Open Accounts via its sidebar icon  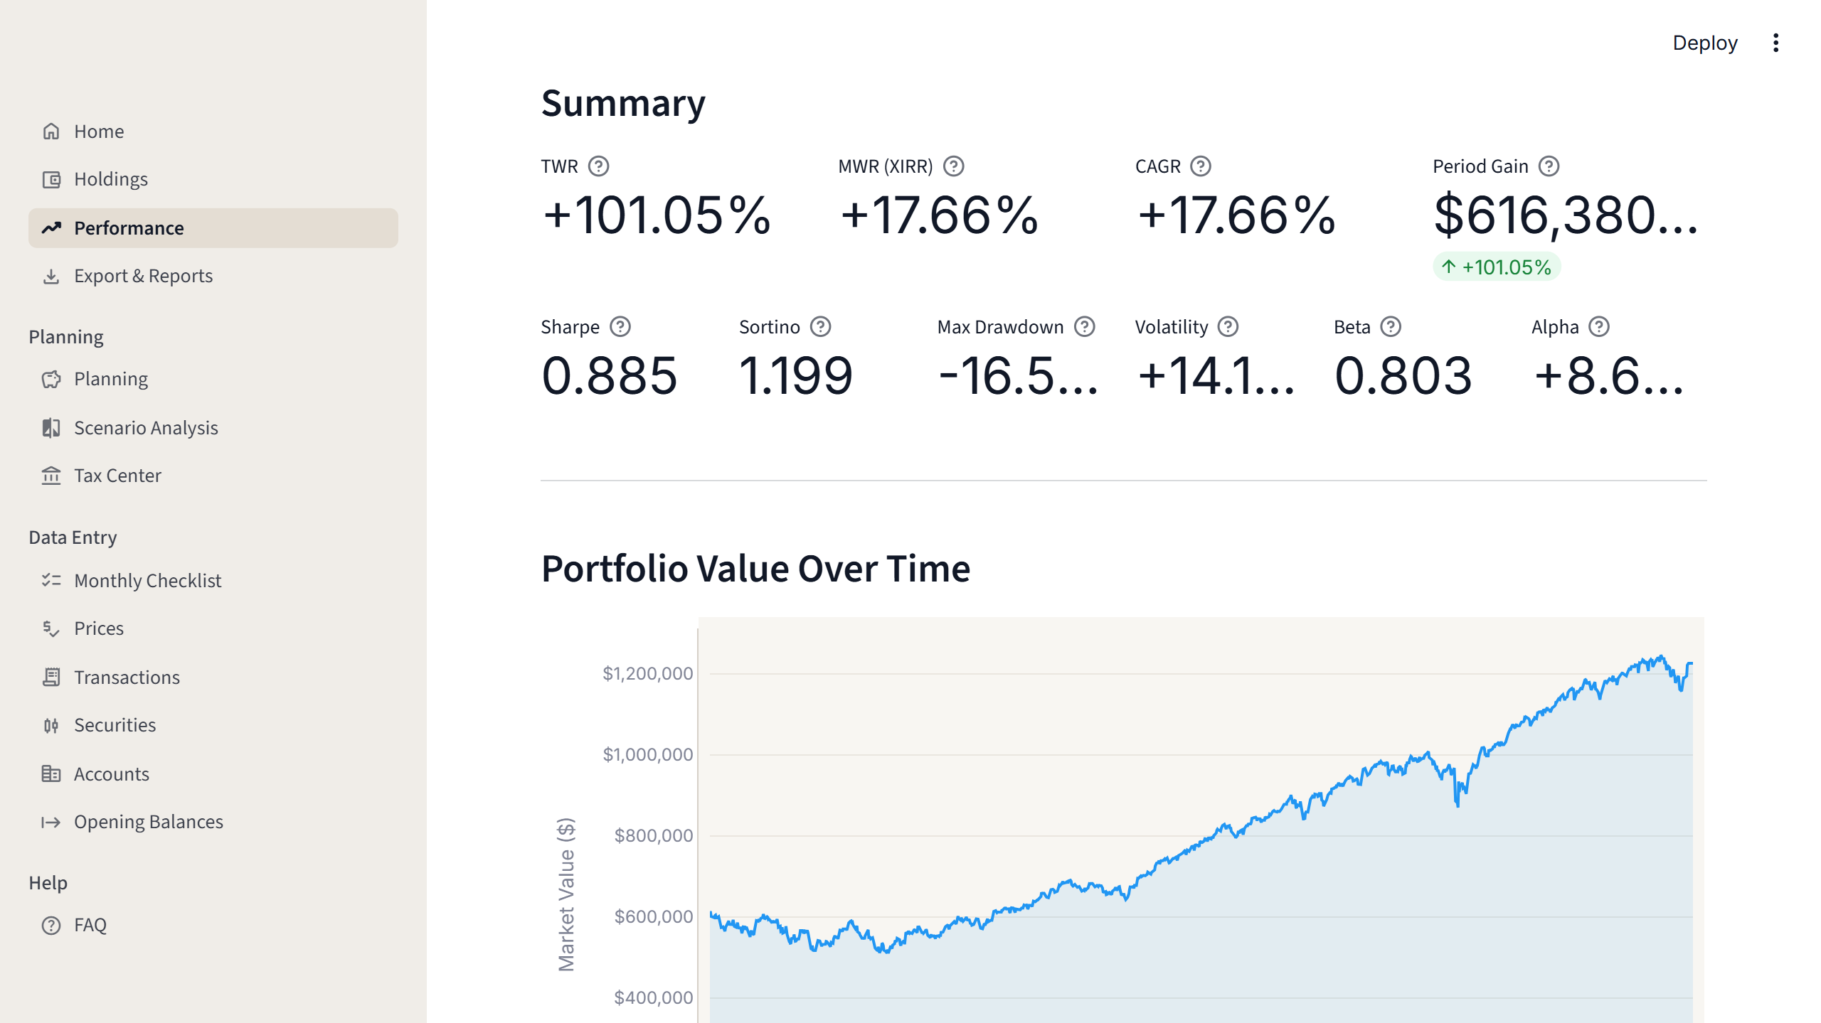pyautogui.click(x=51, y=773)
